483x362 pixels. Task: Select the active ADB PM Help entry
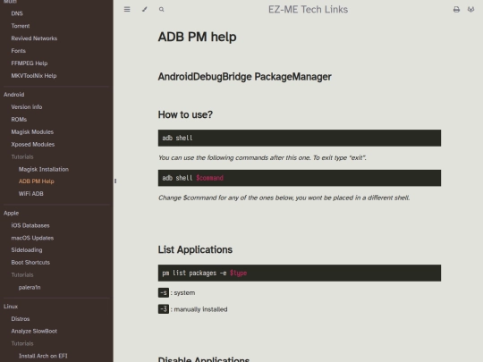click(37, 181)
